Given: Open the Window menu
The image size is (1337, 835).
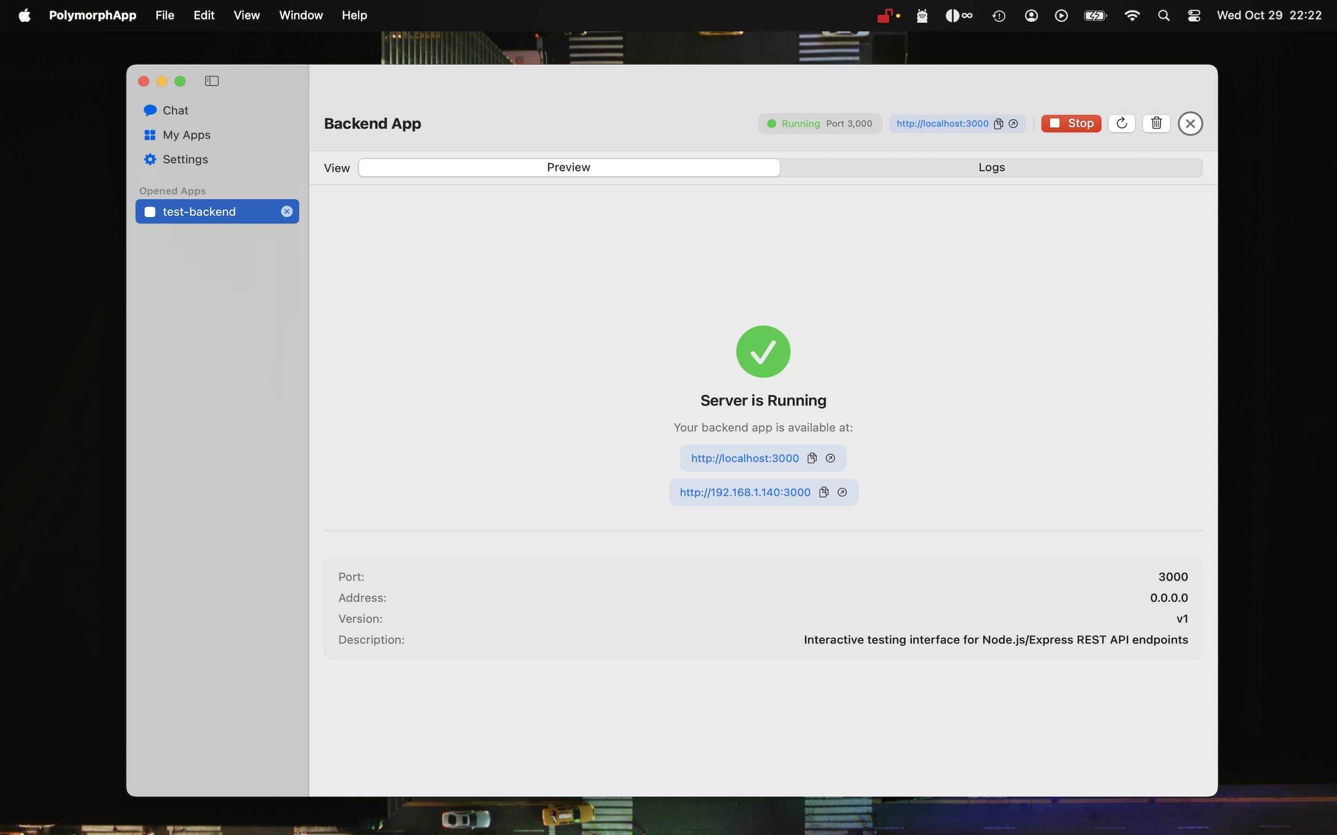Looking at the screenshot, I should click(x=300, y=15).
